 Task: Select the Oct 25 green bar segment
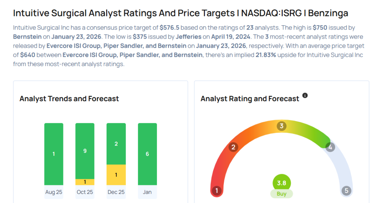click(85, 151)
